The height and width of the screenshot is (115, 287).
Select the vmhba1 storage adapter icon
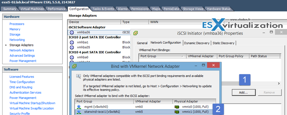pos(72,42)
